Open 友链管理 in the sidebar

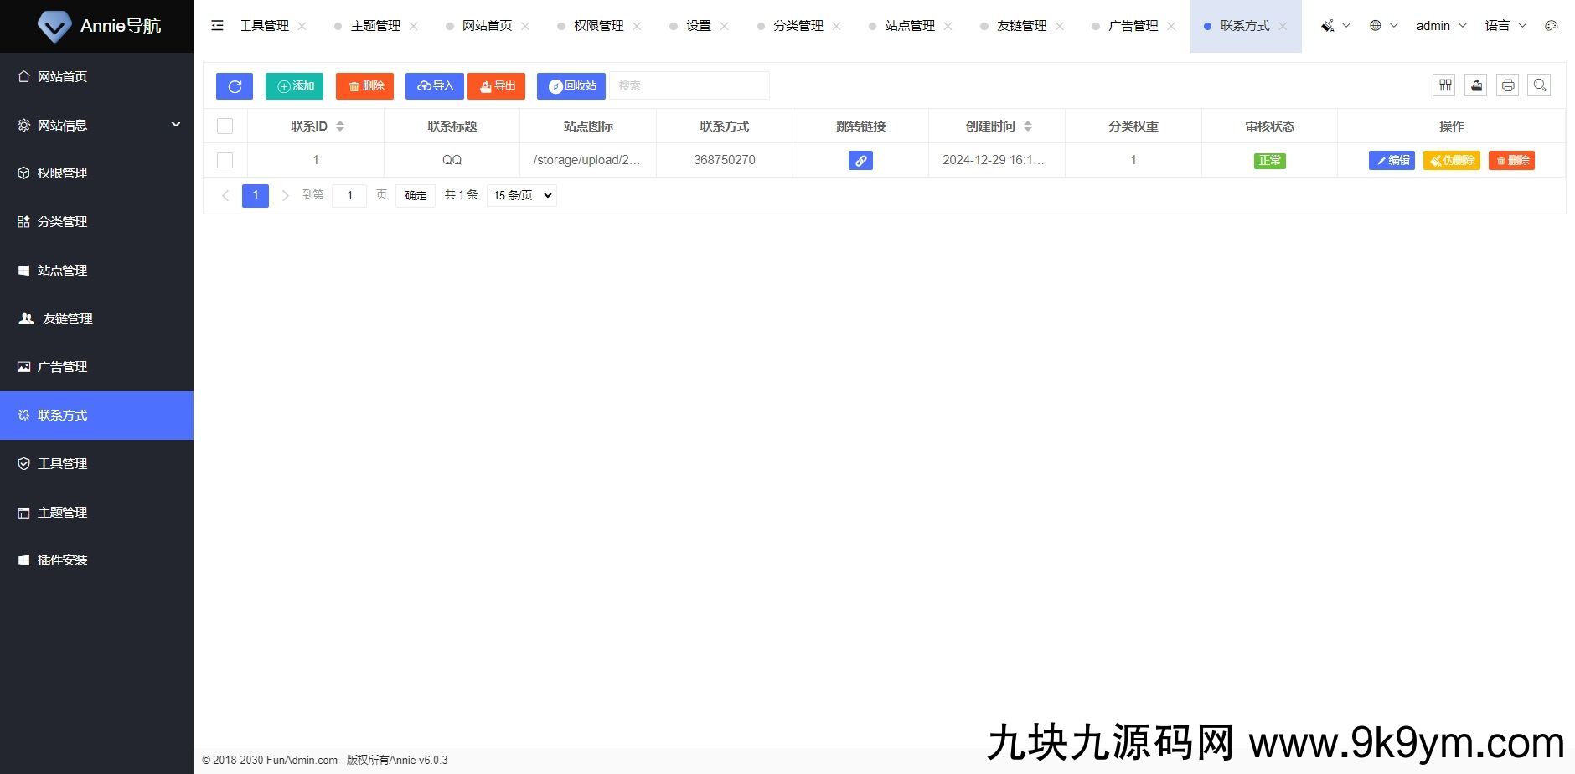[96, 318]
